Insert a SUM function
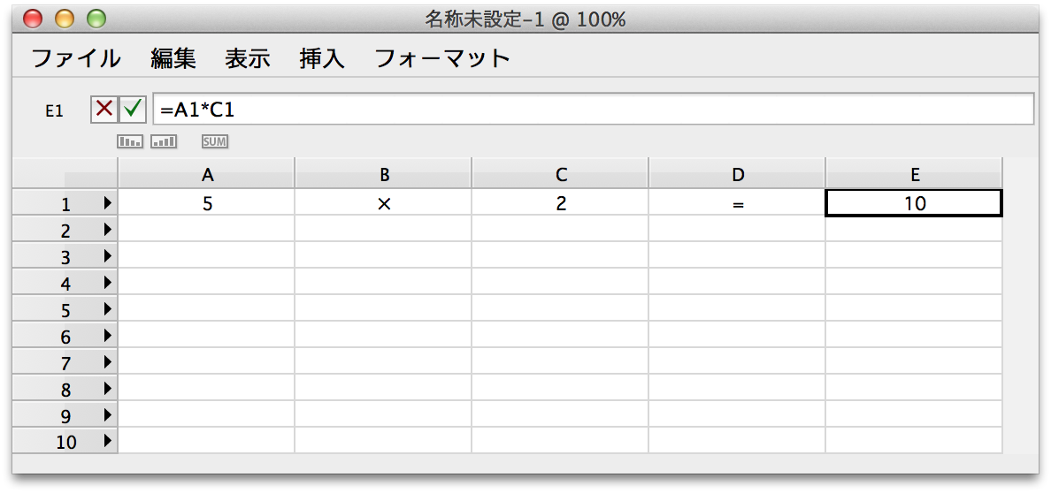Screen dimensions: 1051x493 (x=215, y=142)
